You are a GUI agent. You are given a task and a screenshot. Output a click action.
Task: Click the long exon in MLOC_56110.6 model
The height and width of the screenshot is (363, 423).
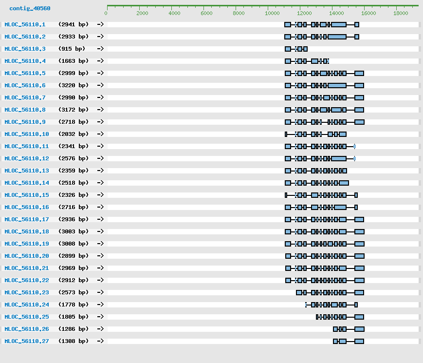coord(337,85)
